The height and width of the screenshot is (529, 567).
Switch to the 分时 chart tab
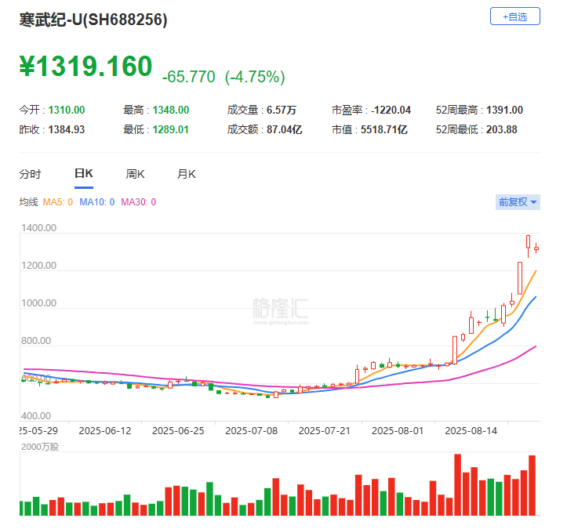[30, 174]
